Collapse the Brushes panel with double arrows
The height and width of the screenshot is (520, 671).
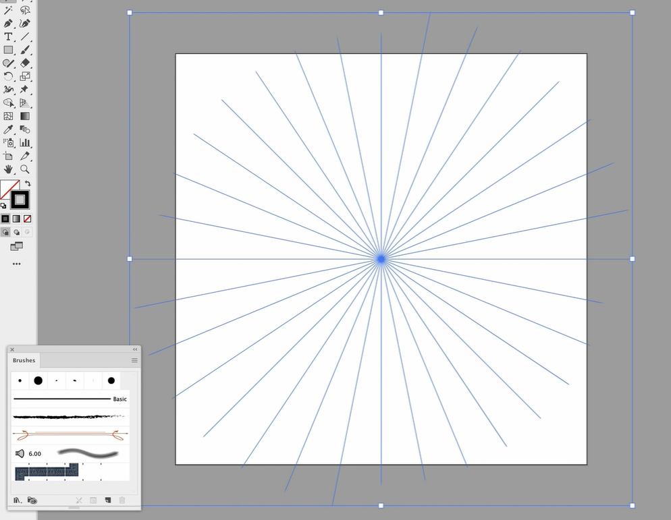coord(135,349)
